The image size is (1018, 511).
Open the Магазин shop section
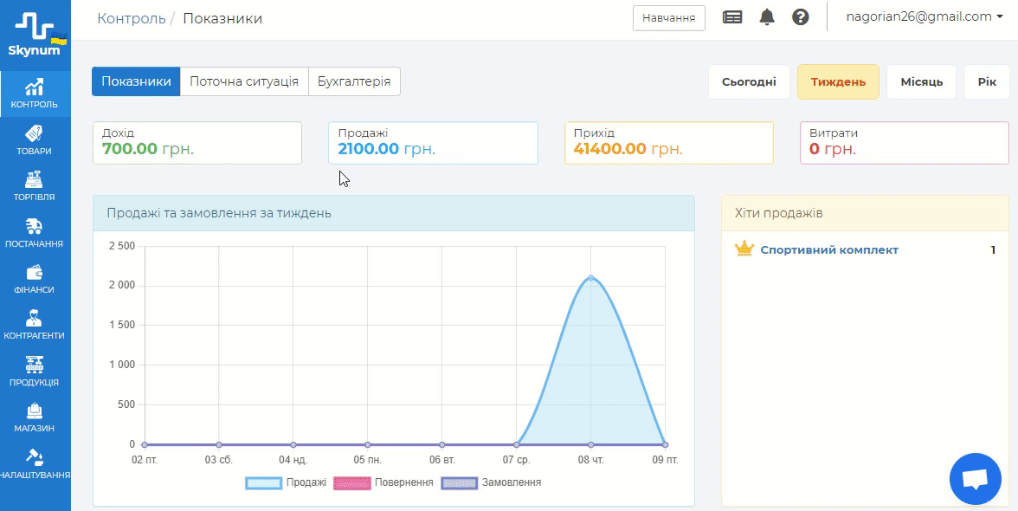35,417
